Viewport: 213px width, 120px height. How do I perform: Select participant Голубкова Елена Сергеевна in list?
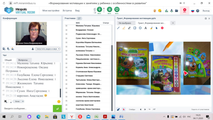click(88, 109)
